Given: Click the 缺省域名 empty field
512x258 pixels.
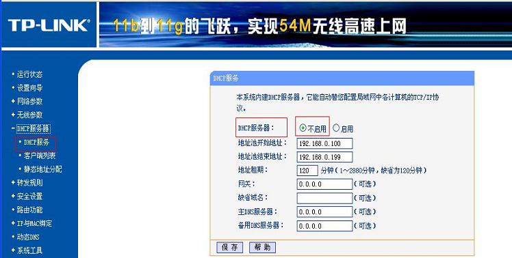Looking at the screenshot, I should pyautogui.click(x=324, y=198).
